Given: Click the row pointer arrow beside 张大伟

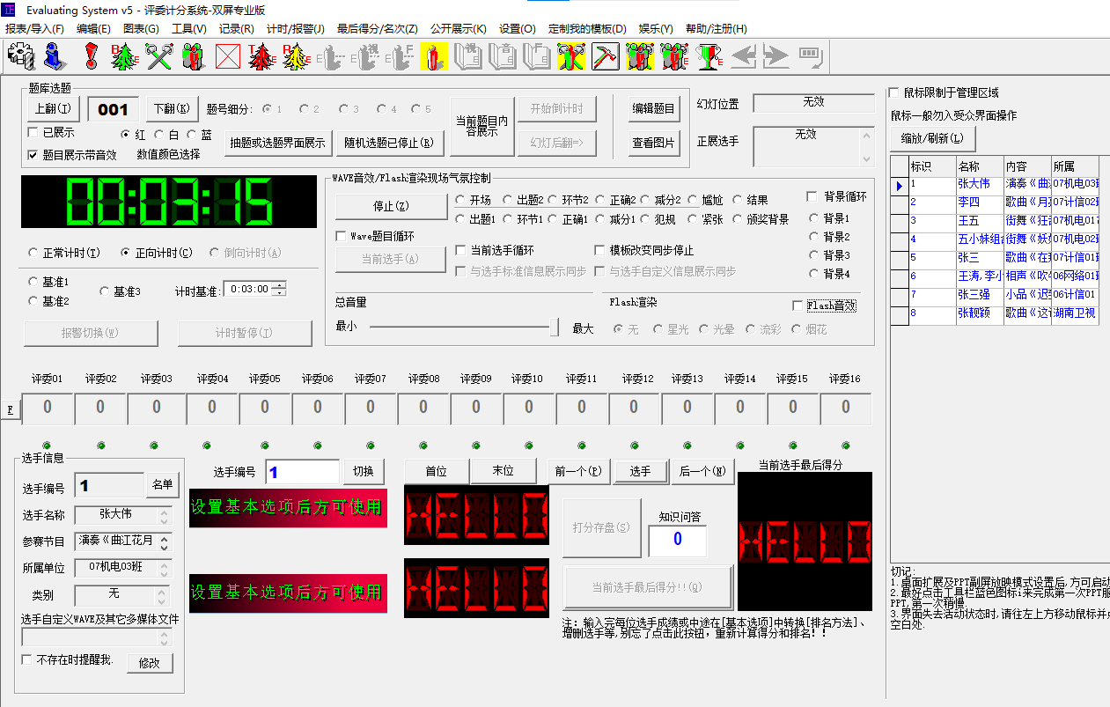Looking at the screenshot, I should [899, 185].
